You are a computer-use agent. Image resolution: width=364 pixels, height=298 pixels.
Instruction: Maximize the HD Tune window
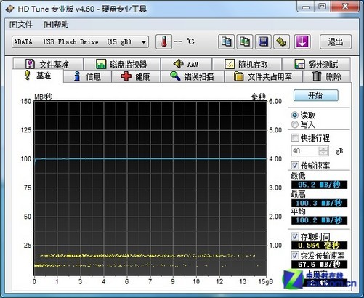[323, 7]
